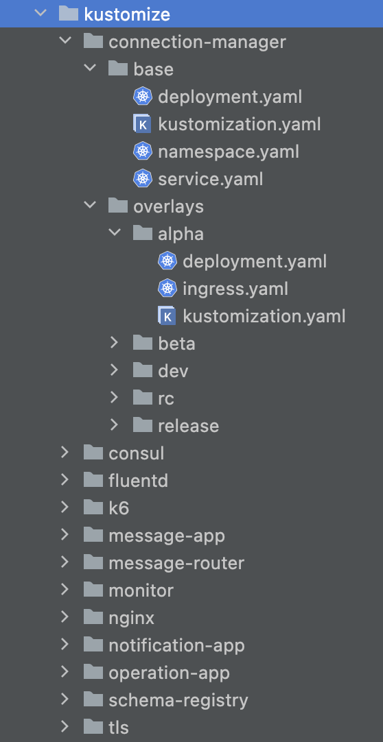Screen dimensions: 383x742
Task: Expand the tls folder
Action: point(65,727)
